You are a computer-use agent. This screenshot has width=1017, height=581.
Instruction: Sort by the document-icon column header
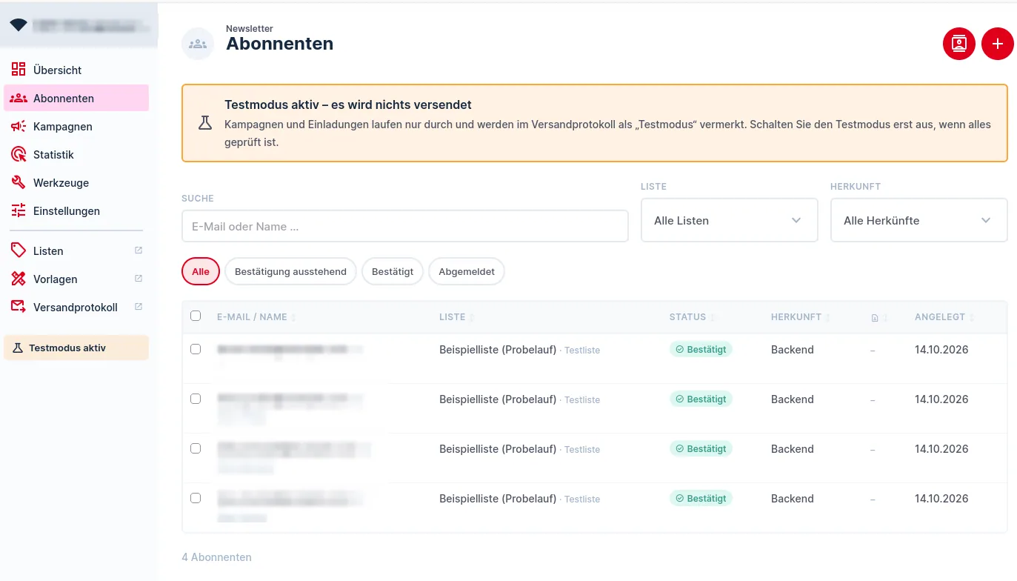878,318
